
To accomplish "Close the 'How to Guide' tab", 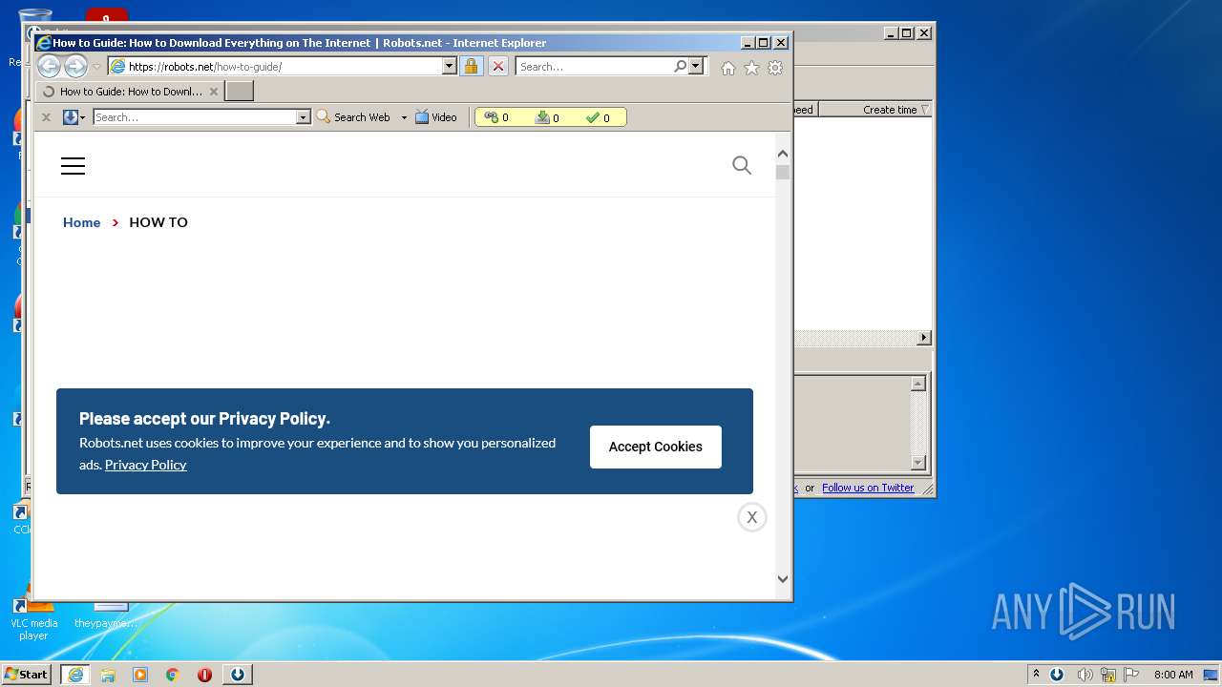I will pyautogui.click(x=214, y=92).
